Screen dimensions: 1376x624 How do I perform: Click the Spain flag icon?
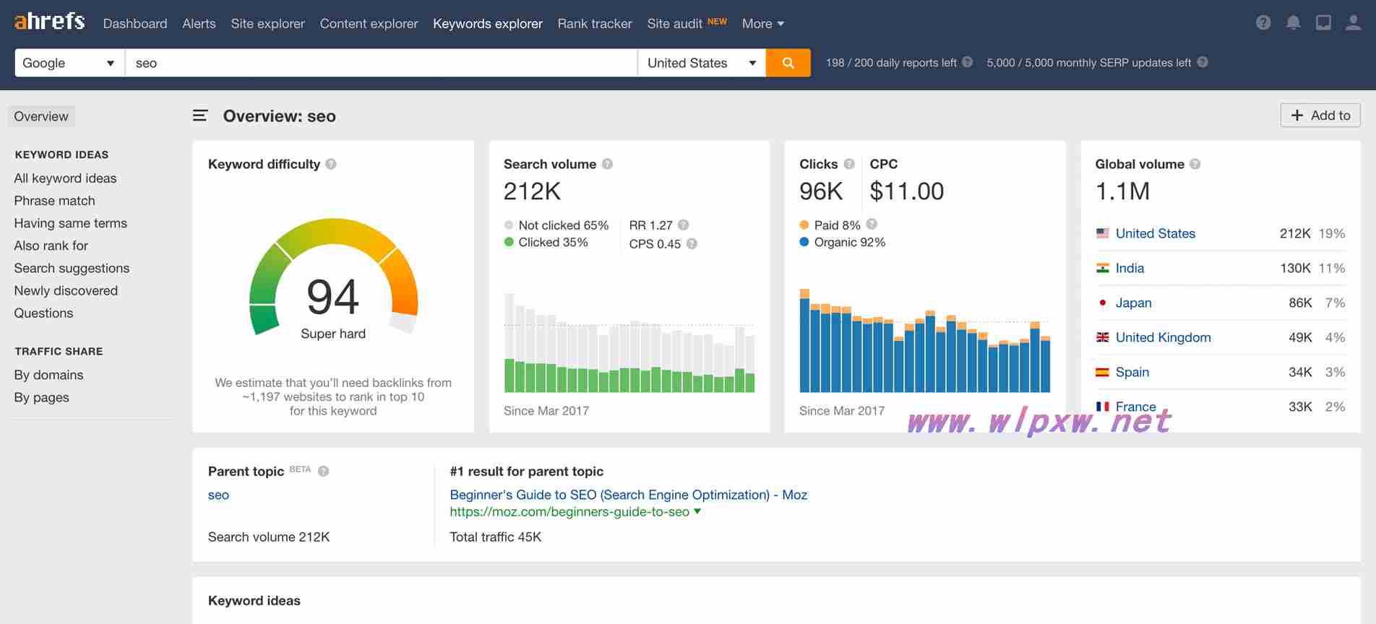click(1102, 372)
